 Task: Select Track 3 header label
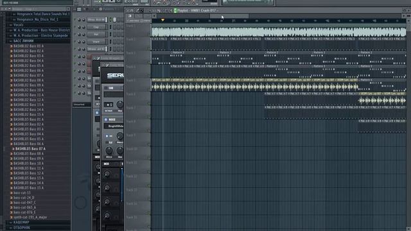click(x=130, y=53)
